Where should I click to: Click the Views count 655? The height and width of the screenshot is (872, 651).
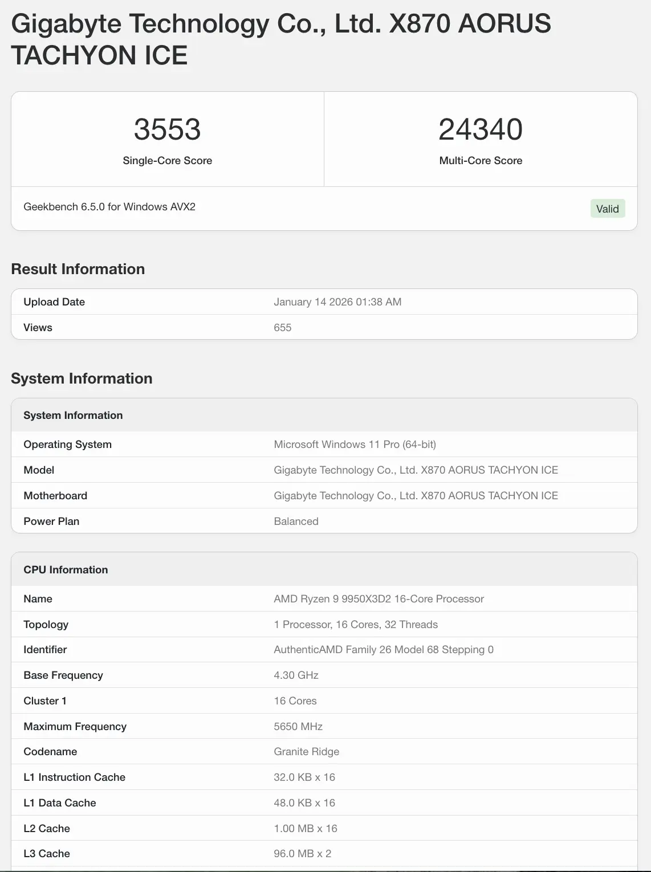click(x=282, y=328)
